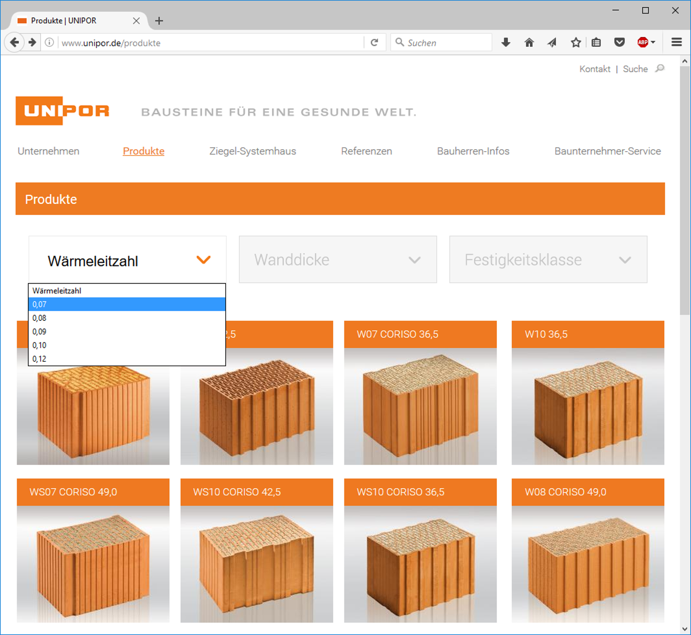Open the Firefox hamburger menu
Viewport: 691px width, 635px height.
677,43
